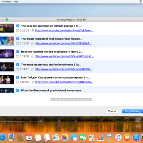Image resolution: width=143 pixels, height=143 pixels.
Task: Open the Help menu
Action: click(x=16, y=2)
